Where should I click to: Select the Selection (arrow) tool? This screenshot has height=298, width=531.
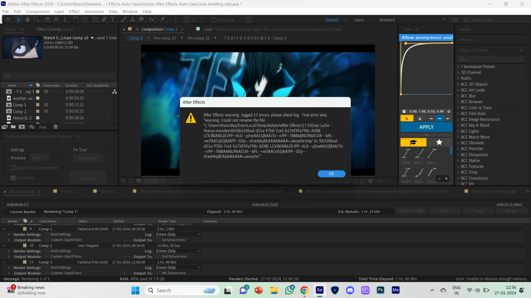19,20
